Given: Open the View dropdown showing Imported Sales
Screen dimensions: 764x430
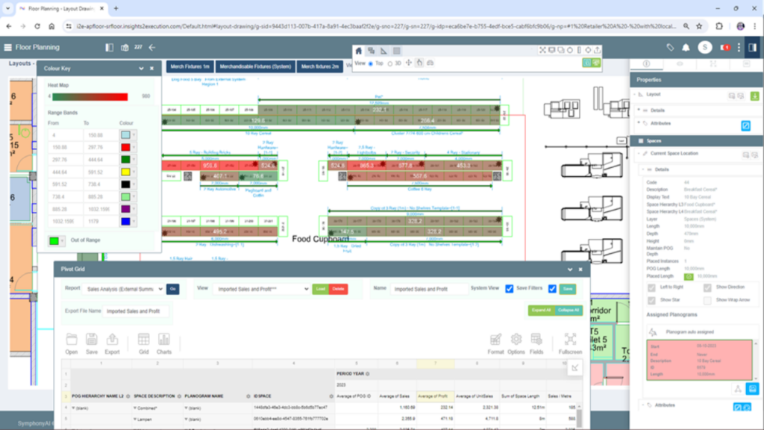Looking at the screenshot, I should click(x=260, y=289).
